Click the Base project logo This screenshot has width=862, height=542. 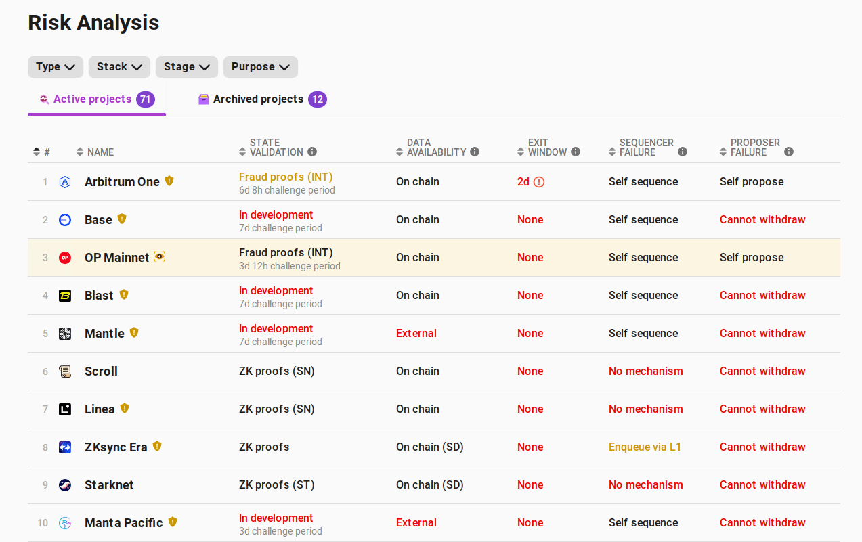point(65,220)
